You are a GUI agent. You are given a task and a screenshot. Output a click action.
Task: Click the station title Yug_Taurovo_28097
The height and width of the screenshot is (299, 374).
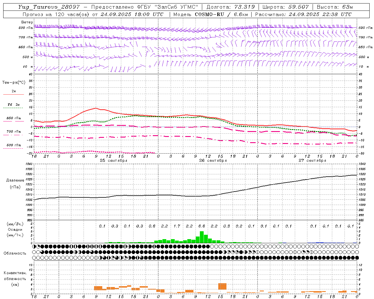point(49,7)
